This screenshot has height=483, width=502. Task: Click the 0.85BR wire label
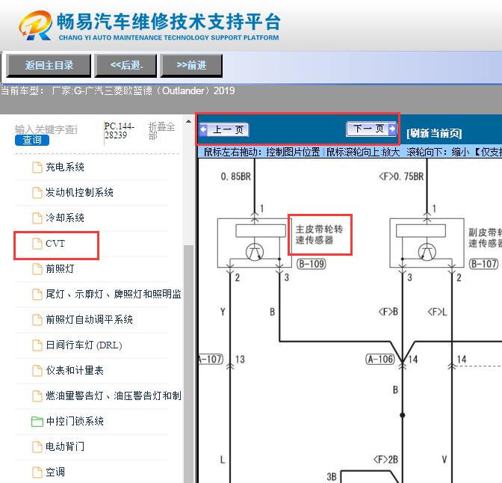pyautogui.click(x=235, y=176)
